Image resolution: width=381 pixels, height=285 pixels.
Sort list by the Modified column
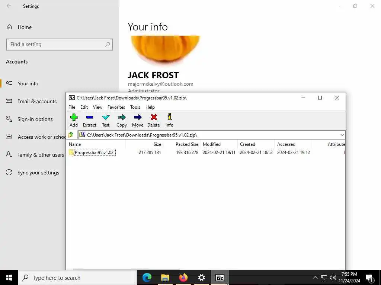pos(219,144)
